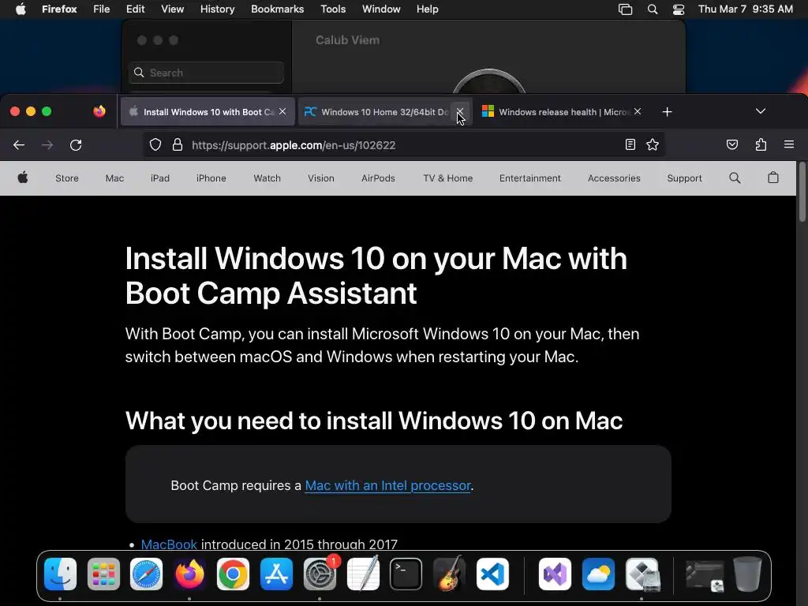Open System Settings gear in Dock
This screenshot has height=606, width=808.
pos(320,574)
